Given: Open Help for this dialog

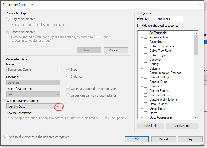Looking at the screenshot, I should pos(190,139).
